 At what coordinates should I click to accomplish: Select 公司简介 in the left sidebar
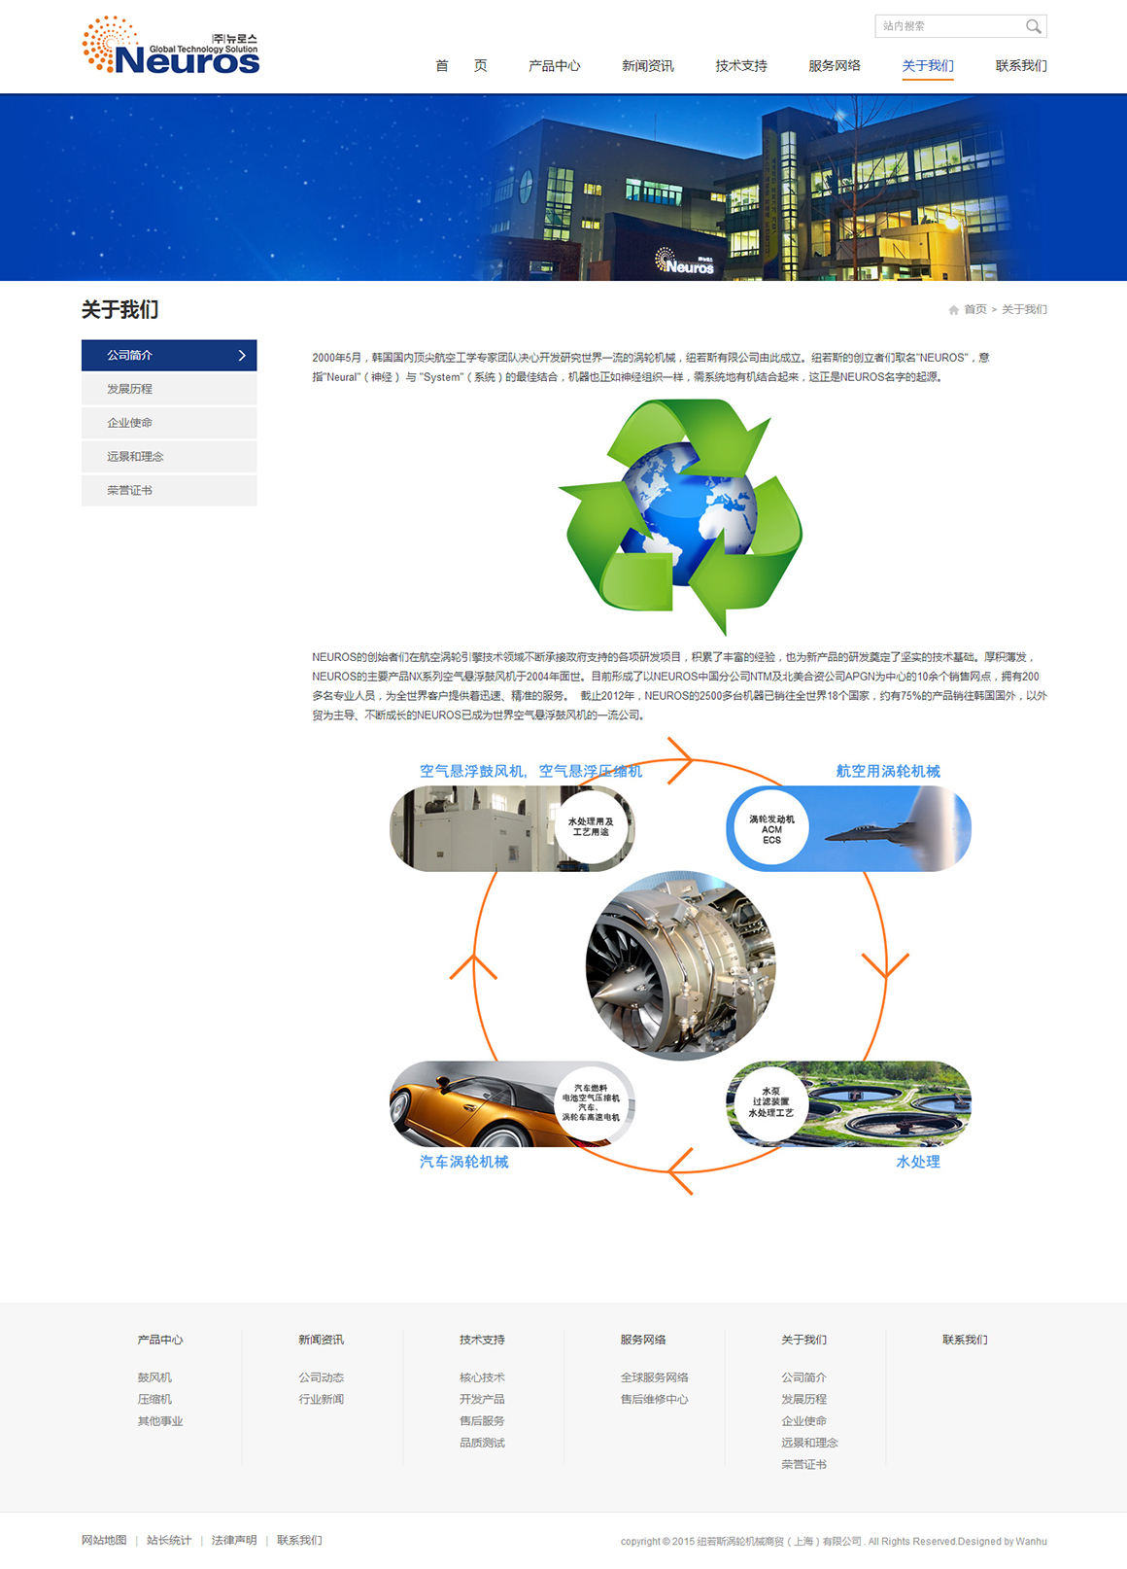(169, 356)
